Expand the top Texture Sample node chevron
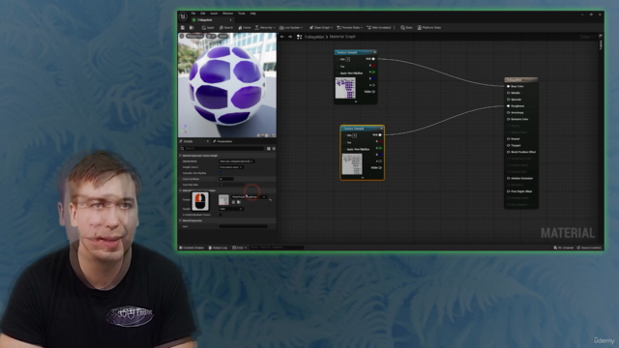619x348 pixels. pyautogui.click(x=356, y=101)
